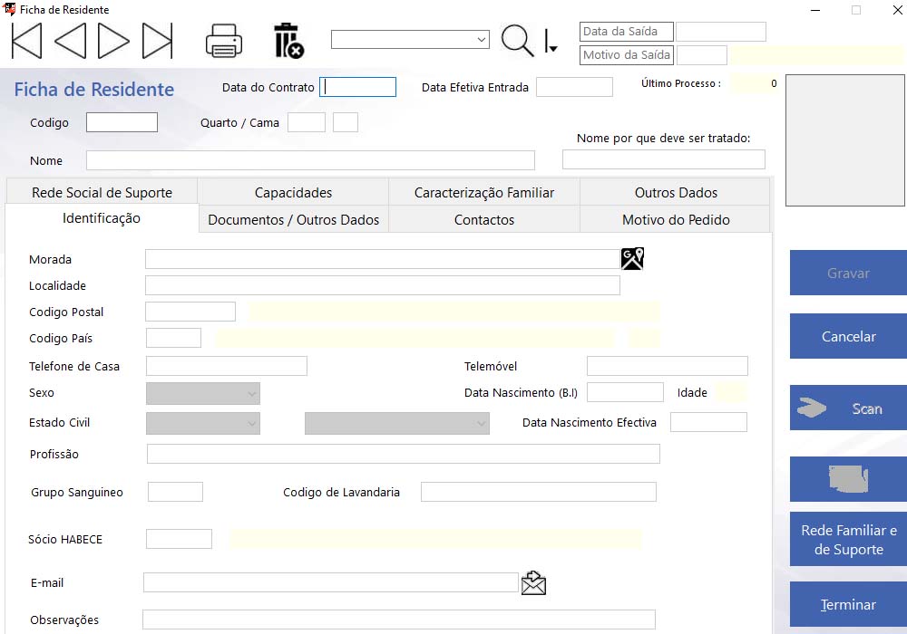Close the Ficha de Residente window
Image resolution: width=907 pixels, height=634 pixels.
tap(898, 10)
